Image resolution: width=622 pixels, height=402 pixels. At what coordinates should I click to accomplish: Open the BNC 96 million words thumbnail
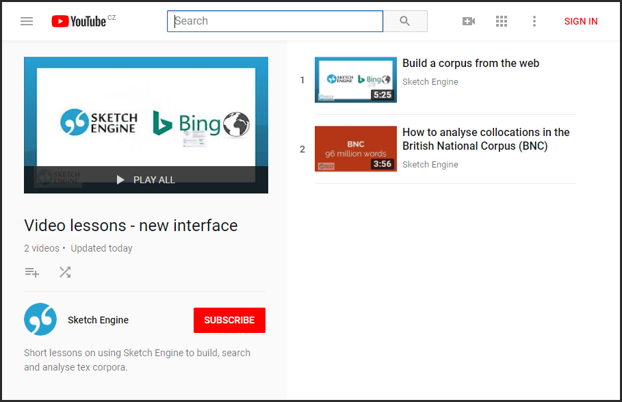[x=355, y=148]
